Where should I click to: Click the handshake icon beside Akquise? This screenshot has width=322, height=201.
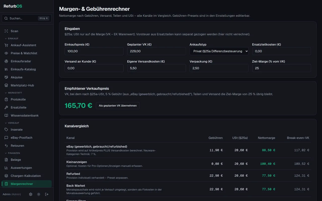[6, 77]
